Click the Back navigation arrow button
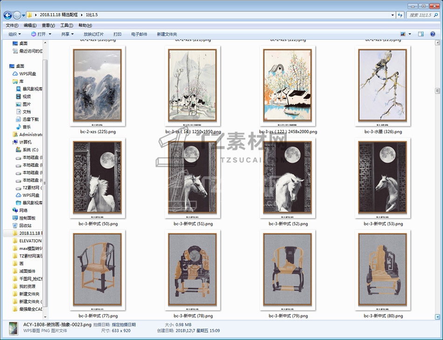Viewport: 443px width, 340px height. (x=8, y=15)
